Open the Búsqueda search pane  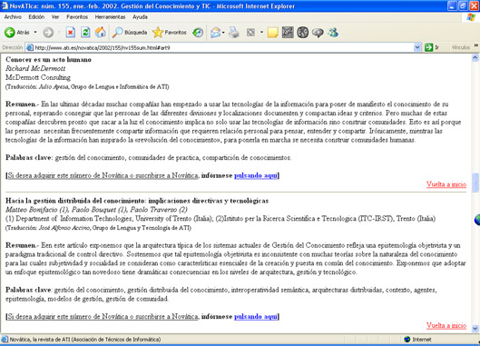coord(129,32)
